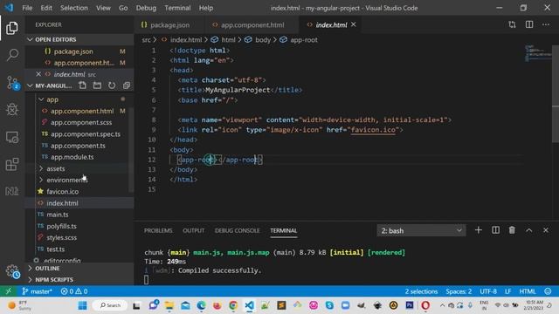Open the 2: bash terminal dropdown
This screenshot has width=559, height=314.
coord(421,230)
